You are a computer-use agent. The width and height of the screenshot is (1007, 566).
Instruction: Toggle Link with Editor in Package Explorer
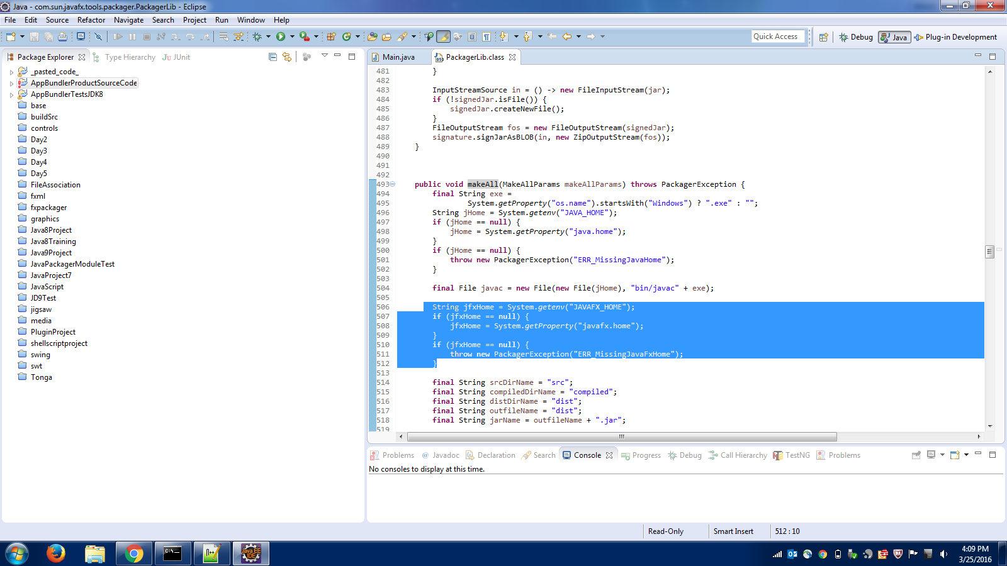point(287,57)
